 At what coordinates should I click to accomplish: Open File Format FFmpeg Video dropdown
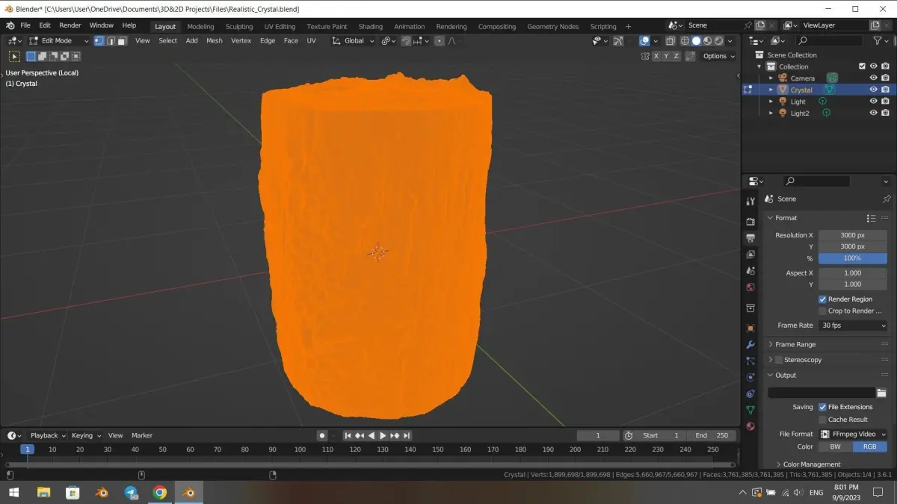coord(853,434)
